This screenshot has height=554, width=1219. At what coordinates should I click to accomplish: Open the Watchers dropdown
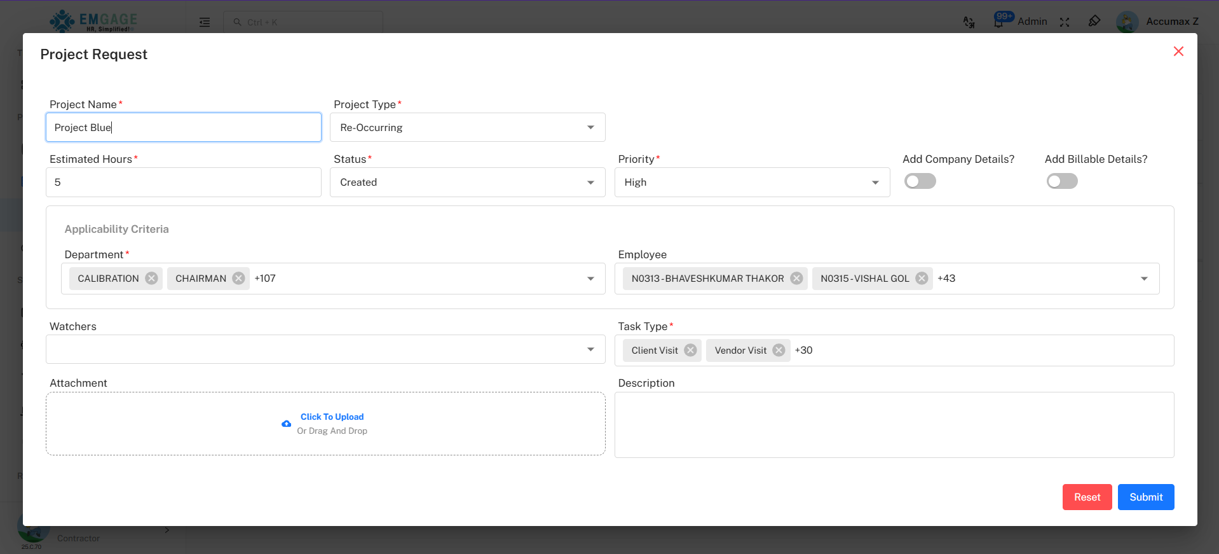(x=325, y=349)
